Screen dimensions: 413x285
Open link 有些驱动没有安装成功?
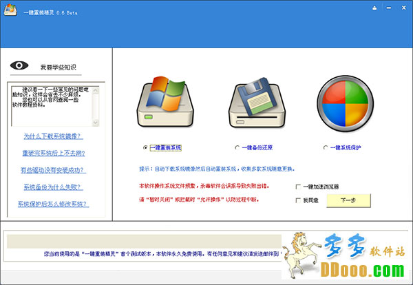point(53,170)
